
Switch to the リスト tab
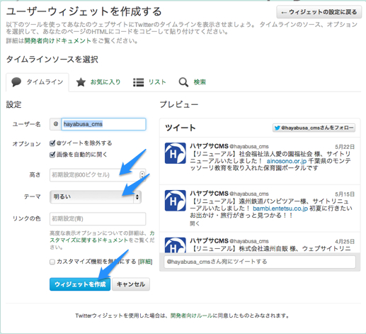point(149,82)
